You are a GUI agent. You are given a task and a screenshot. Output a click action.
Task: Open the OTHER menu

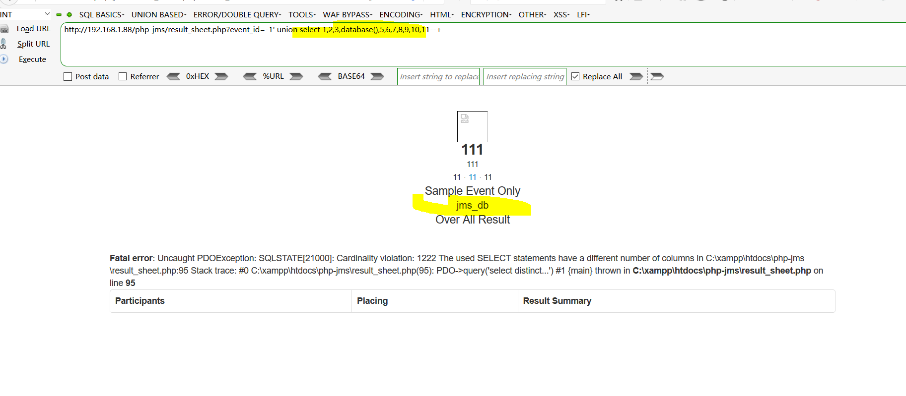[532, 15]
